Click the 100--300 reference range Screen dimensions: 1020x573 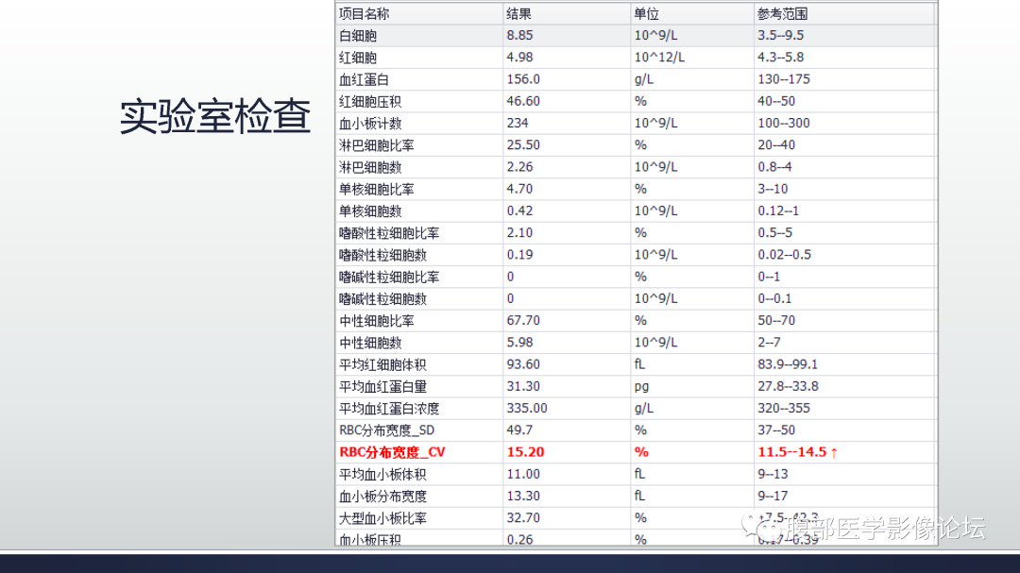coord(784,123)
